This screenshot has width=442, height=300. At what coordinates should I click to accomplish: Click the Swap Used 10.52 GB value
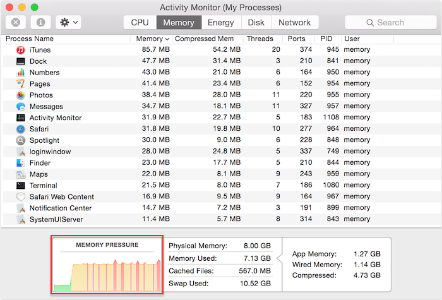[x=255, y=283]
